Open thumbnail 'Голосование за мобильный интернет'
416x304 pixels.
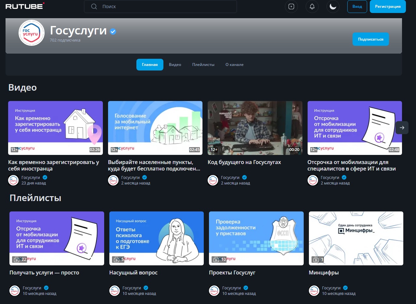(x=155, y=128)
